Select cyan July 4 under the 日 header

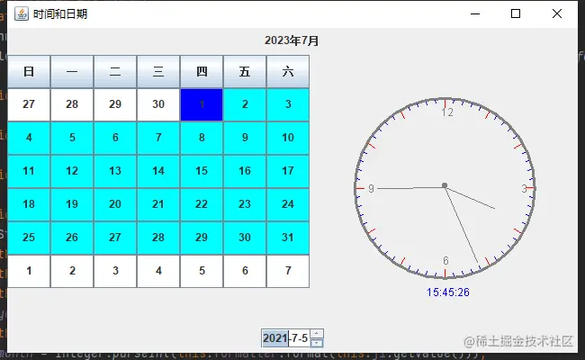pos(29,138)
